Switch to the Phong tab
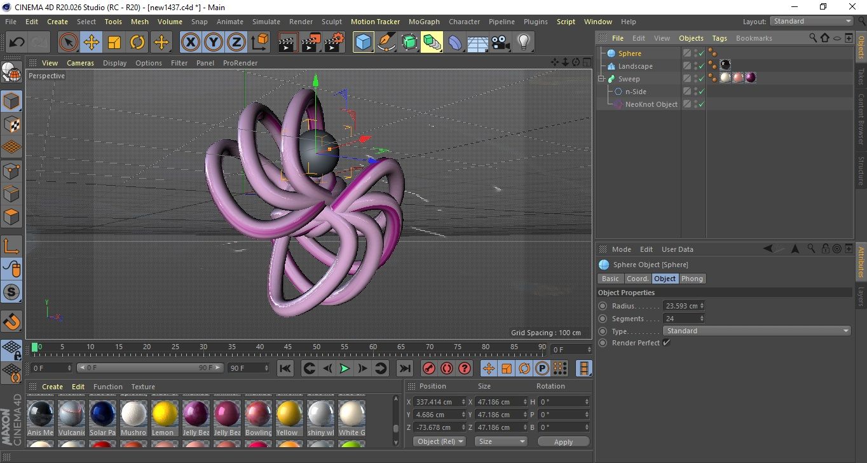 tap(692, 279)
